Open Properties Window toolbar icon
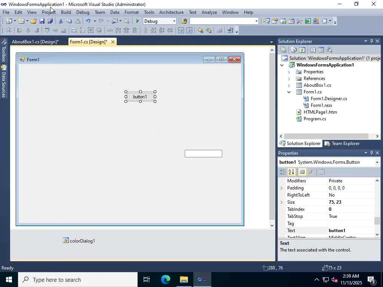Viewport: 383px width, 287px height. click(275, 21)
